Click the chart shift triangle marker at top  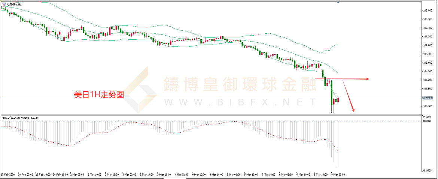(338, 2)
